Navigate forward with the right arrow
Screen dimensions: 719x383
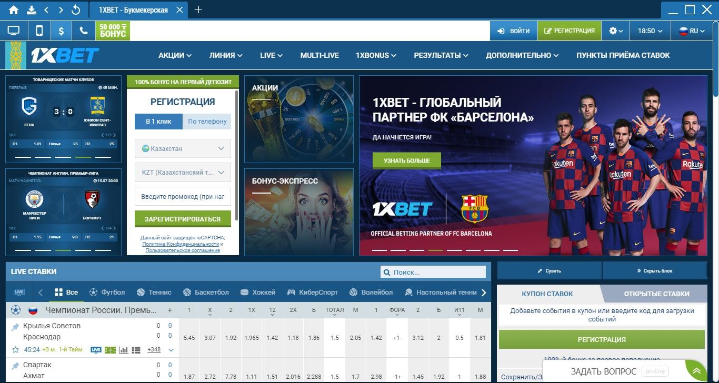[x=61, y=10]
